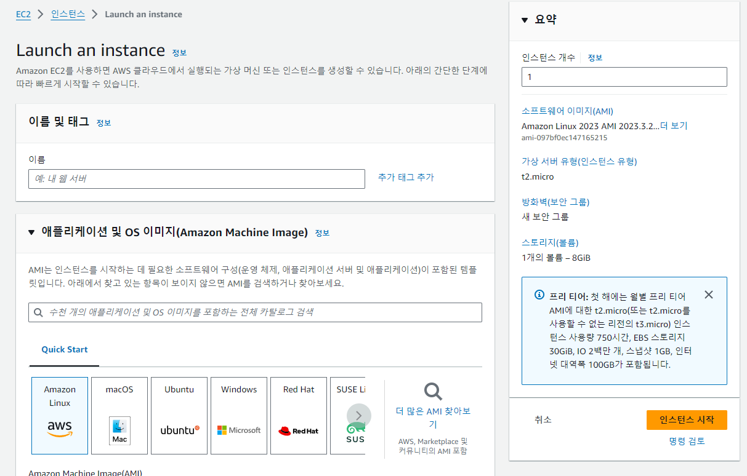Open 정보 link next to 인스턴스 개수
The image size is (747, 476).
(595, 57)
